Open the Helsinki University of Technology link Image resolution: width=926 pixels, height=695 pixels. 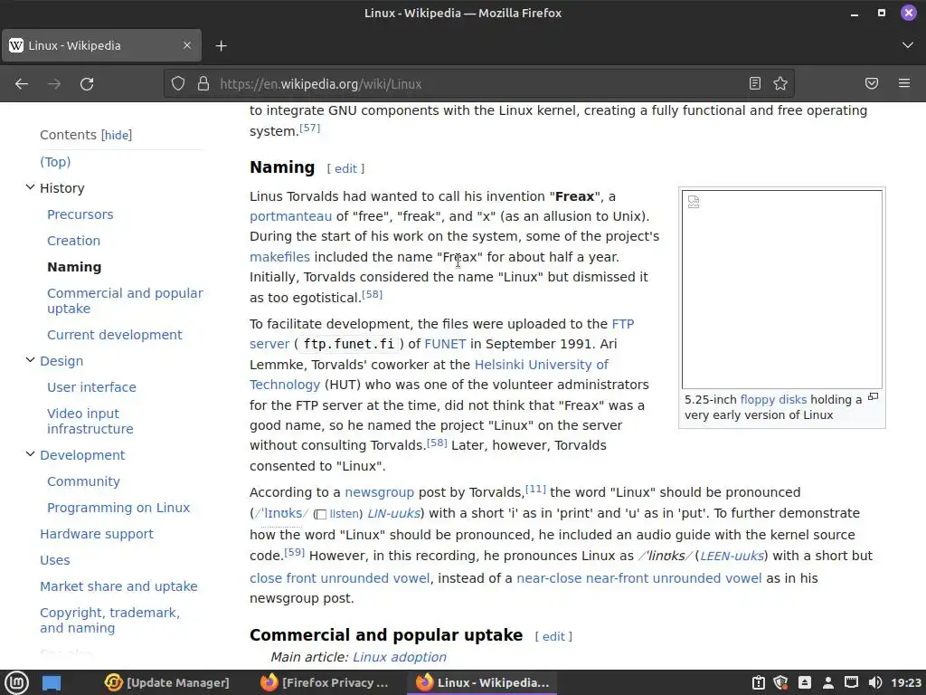(x=542, y=365)
